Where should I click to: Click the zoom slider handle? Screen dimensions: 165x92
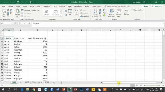coord(152,85)
